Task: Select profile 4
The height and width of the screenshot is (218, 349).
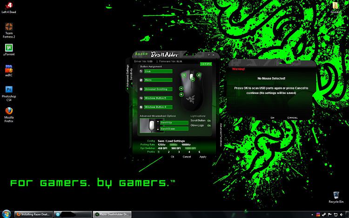Action: 189,152
